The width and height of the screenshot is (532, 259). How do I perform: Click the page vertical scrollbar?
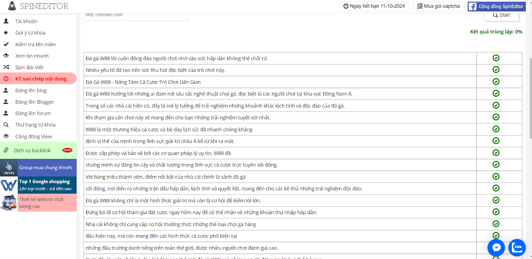coord(530,98)
